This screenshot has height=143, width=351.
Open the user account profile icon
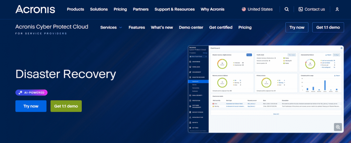(x=337, y=9)
